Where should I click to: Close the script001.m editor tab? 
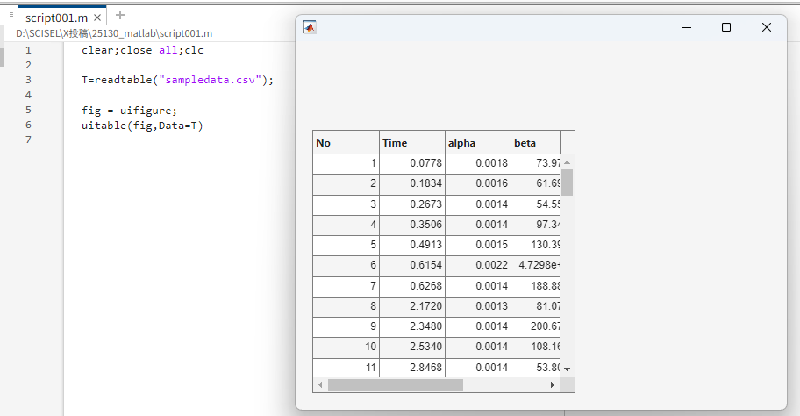pos(97,18)
